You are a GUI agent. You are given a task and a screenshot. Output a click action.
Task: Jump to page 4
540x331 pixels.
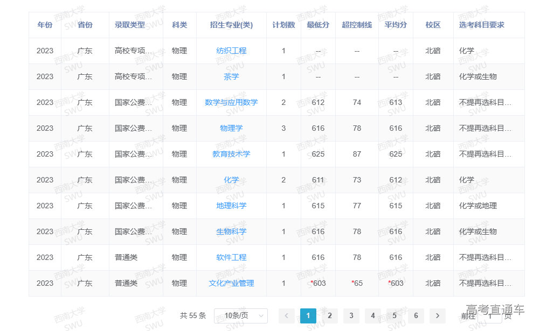pos(373,316)
